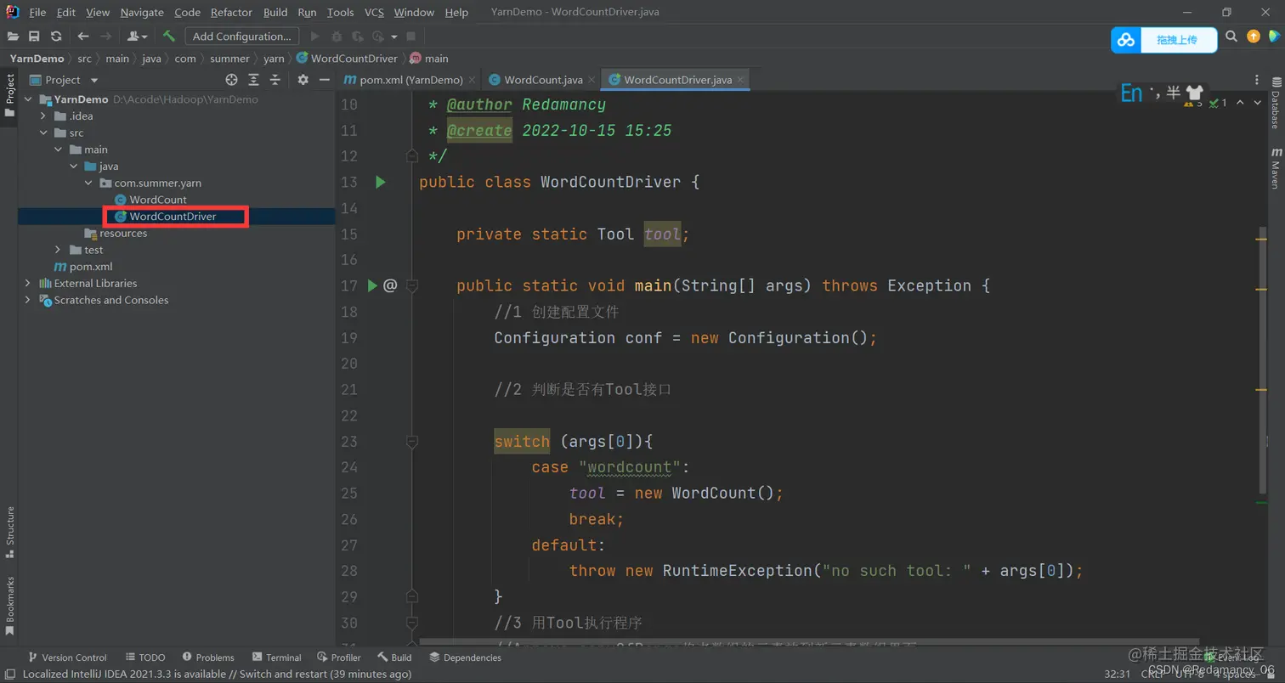This screenshot has width=1285, height=683.
Task: Hide the Project panel with the minus icon
Action: point(324,80)
